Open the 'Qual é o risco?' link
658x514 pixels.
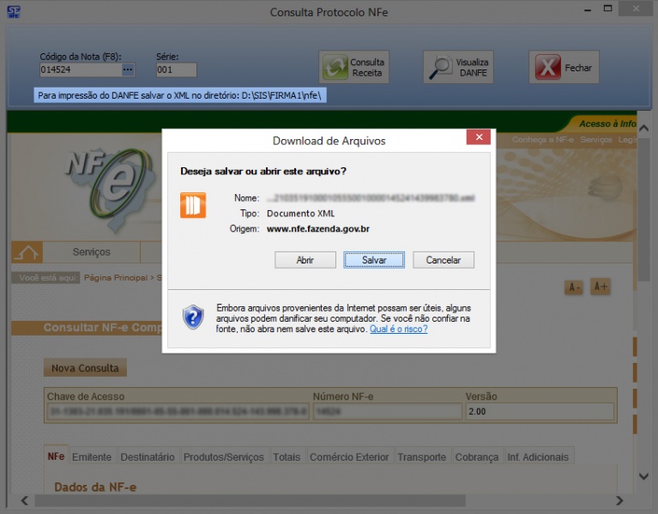tap(398, 329)
